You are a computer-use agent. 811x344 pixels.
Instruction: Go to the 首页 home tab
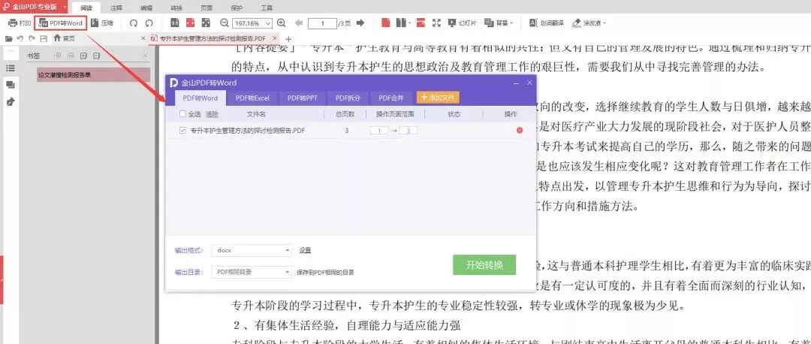64,38
